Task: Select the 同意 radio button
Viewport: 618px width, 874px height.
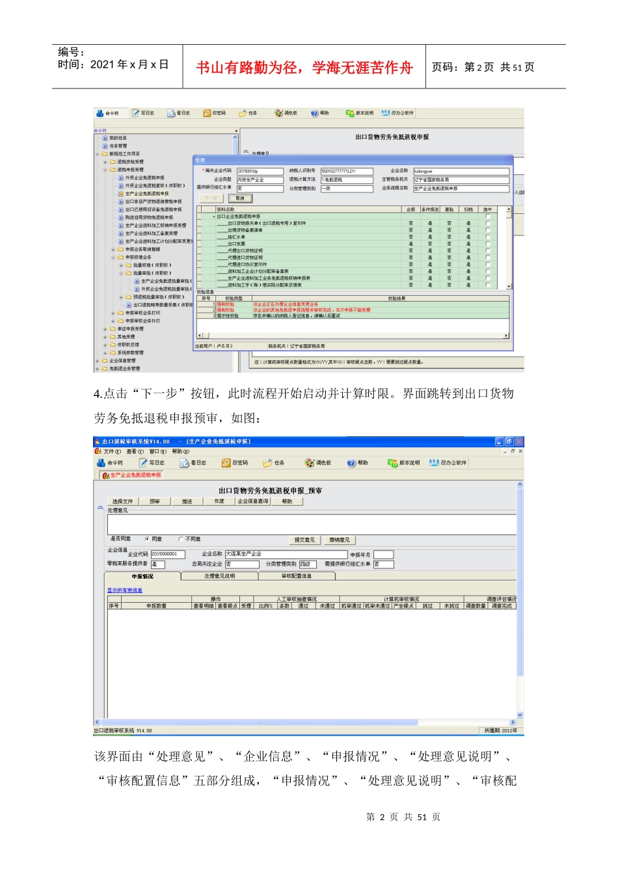Action: [147, 539]
